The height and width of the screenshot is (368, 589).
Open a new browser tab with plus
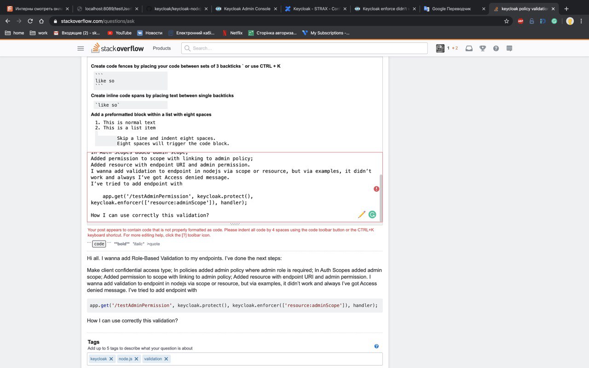(566, 9)
